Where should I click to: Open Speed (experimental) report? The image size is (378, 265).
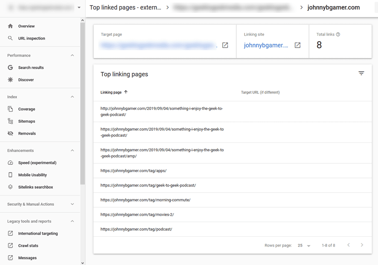coord(37,163)
